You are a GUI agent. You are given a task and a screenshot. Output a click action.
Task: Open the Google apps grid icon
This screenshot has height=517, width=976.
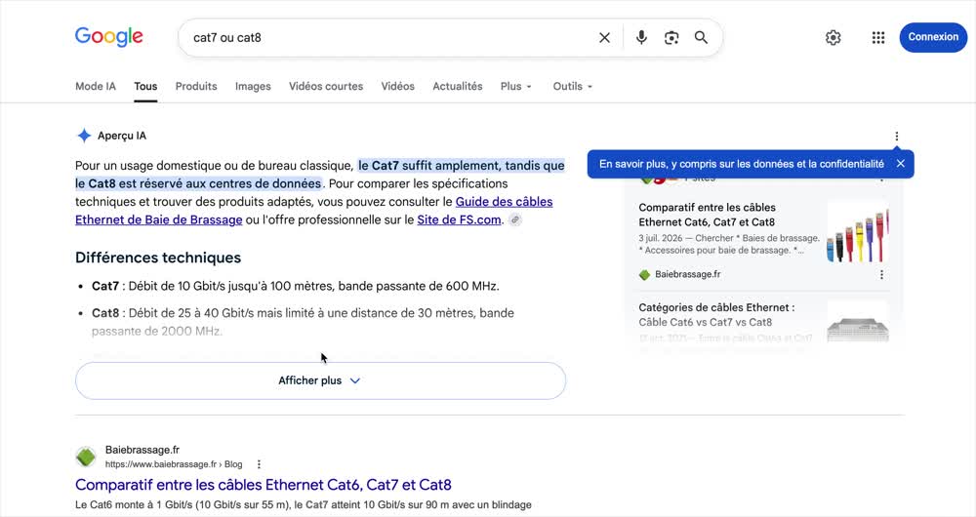click(x=877, y=38)
